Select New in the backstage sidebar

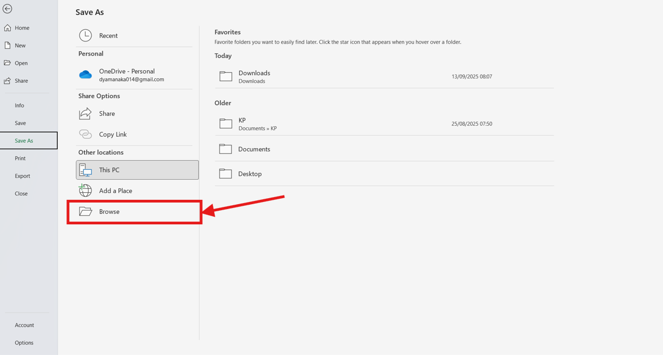pos(20,46)
